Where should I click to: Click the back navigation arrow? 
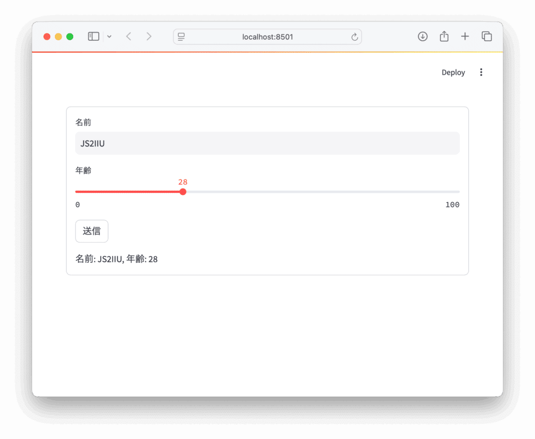(x=129, y=36)
